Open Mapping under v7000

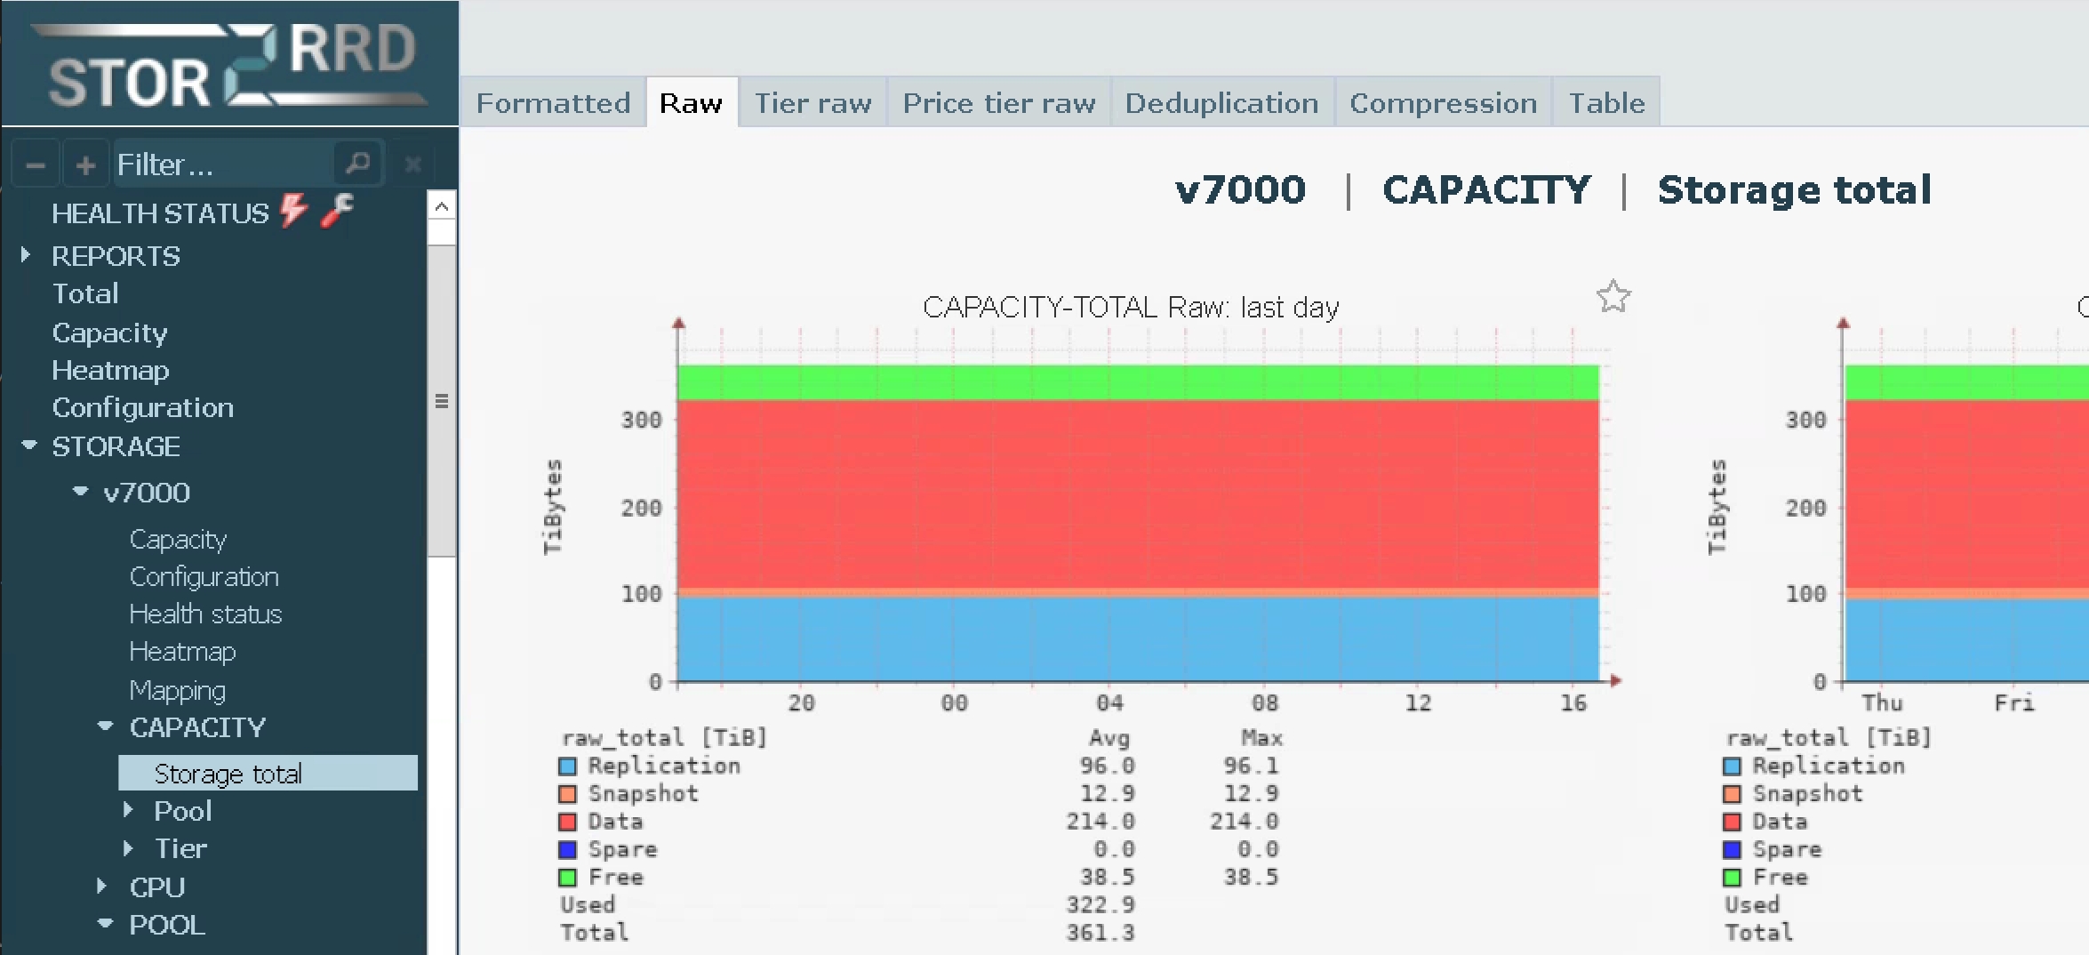tap(177, 690)
